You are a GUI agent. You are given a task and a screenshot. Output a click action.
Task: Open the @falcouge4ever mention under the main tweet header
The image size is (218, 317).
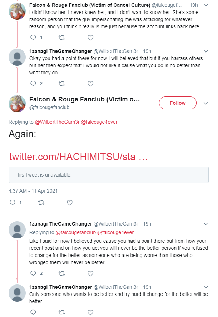click(x=99, y=122)
